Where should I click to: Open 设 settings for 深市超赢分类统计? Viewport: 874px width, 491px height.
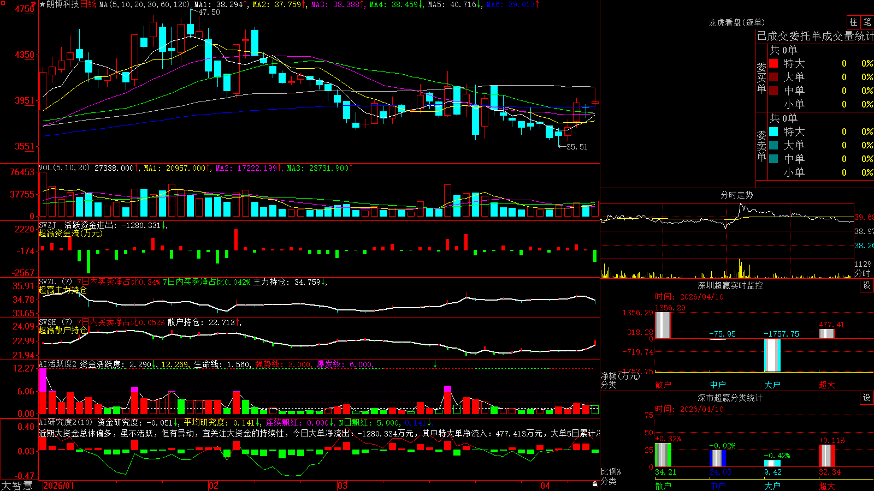coord(867,398)
